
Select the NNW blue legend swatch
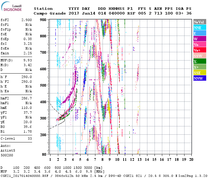pyautogui.click(x=200, y=78)
